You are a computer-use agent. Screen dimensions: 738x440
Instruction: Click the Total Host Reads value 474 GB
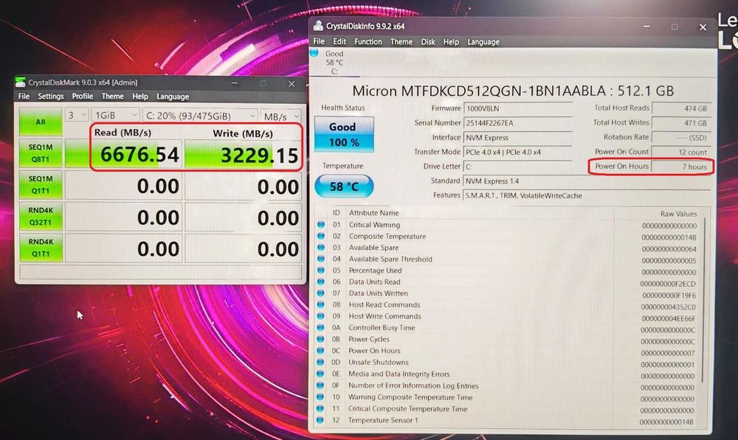[681, 108]
